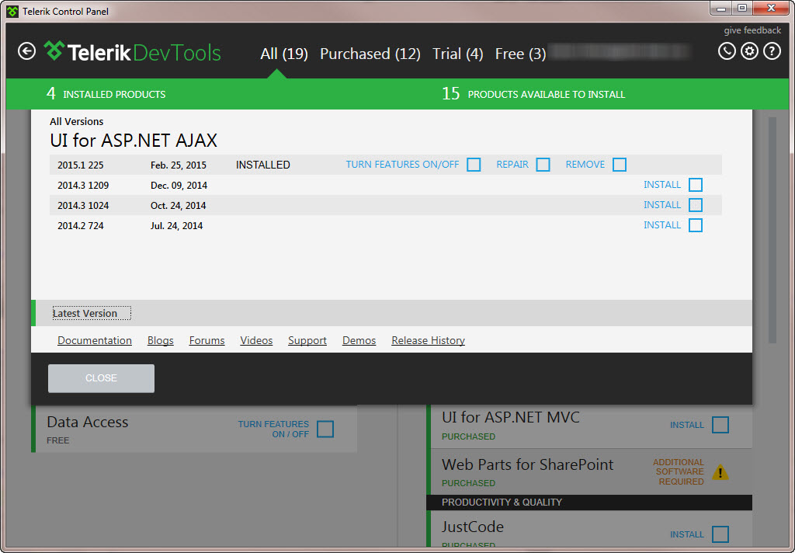Click the warning icon for Web Parts for SharePoint
Viewport: 795px width, 553px height.
tap(720, 472)
